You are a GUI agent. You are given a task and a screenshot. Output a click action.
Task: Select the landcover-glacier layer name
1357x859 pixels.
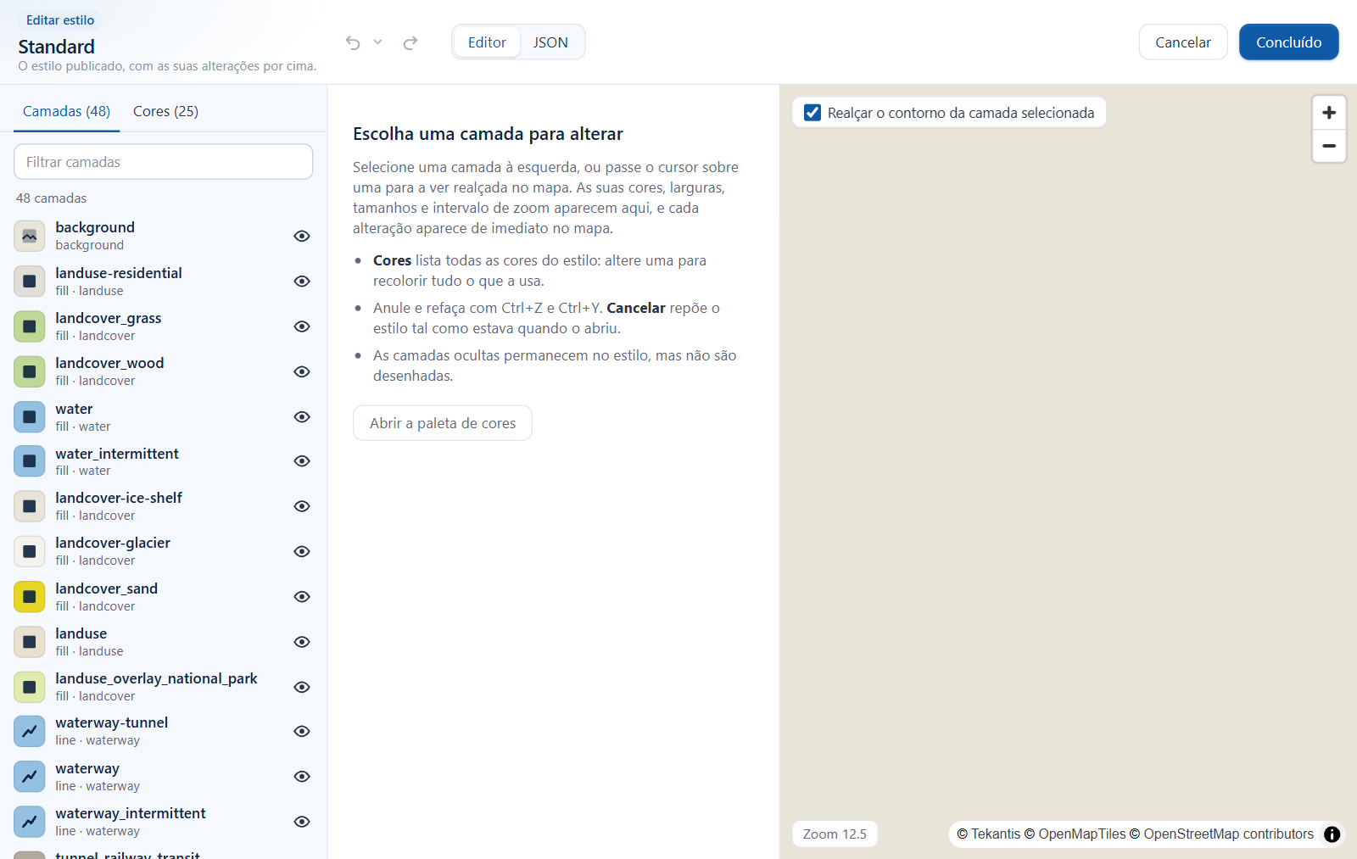pyautogui.click(x=113, y=543)
